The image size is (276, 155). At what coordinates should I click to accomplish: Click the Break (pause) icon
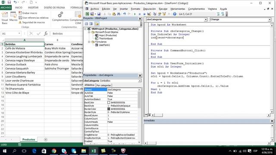[140, 14]
